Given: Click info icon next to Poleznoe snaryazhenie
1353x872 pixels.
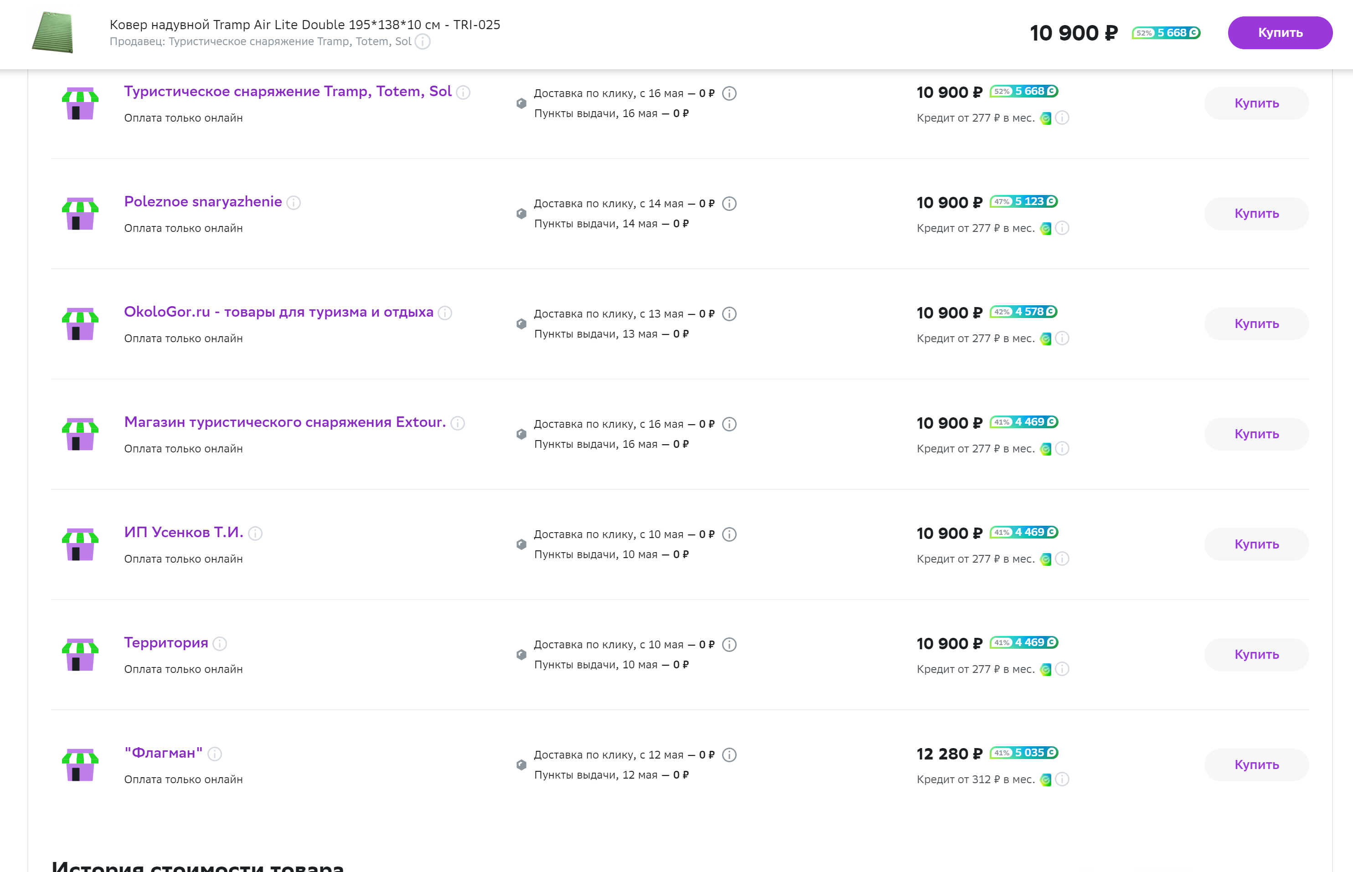Looking at the screenshot, I should [x=294, y=203].
